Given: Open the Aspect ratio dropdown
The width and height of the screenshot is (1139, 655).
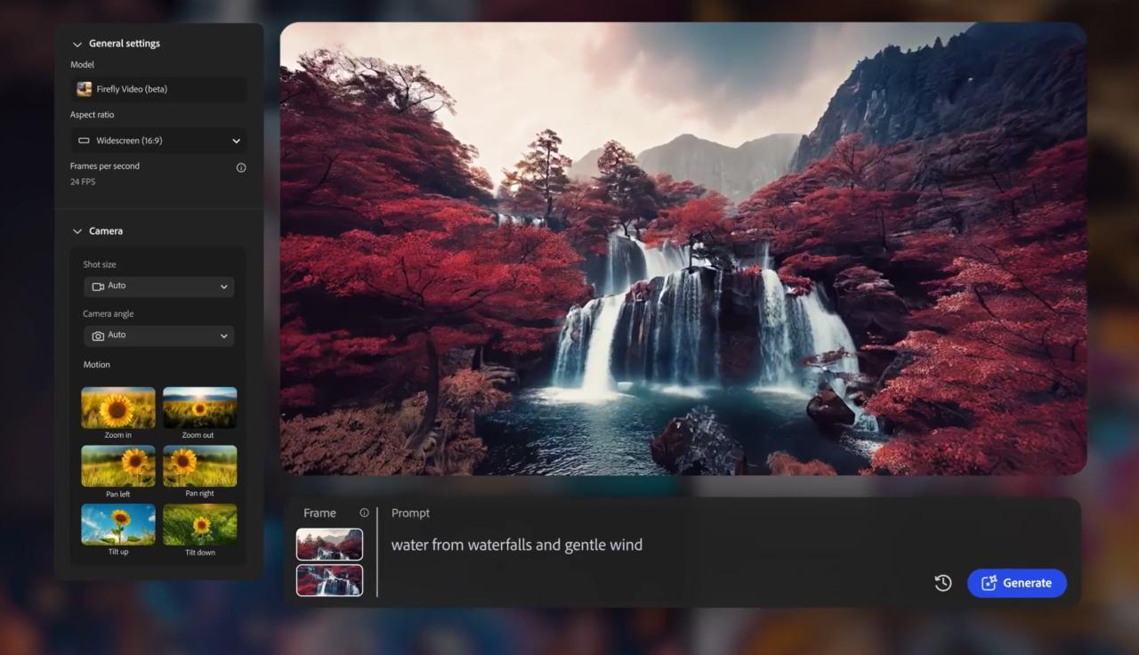Looking at the screenshot, I should tap(158, 140).
